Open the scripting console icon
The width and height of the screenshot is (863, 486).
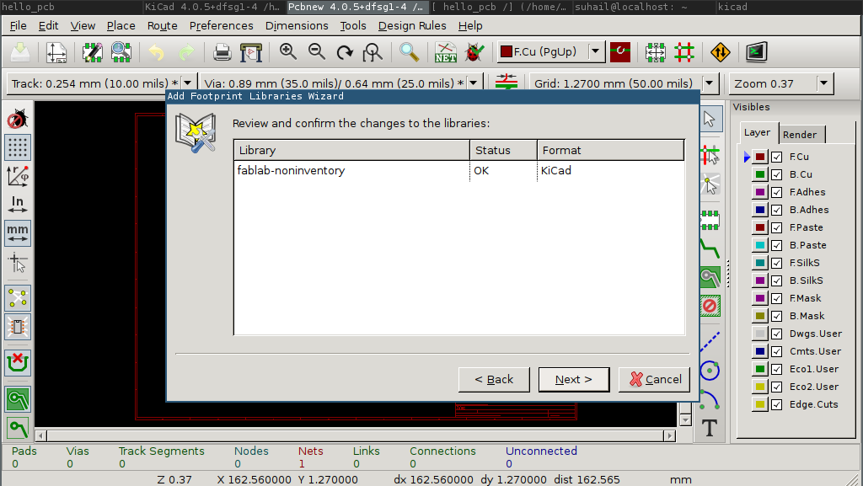(x=757, y=52)
